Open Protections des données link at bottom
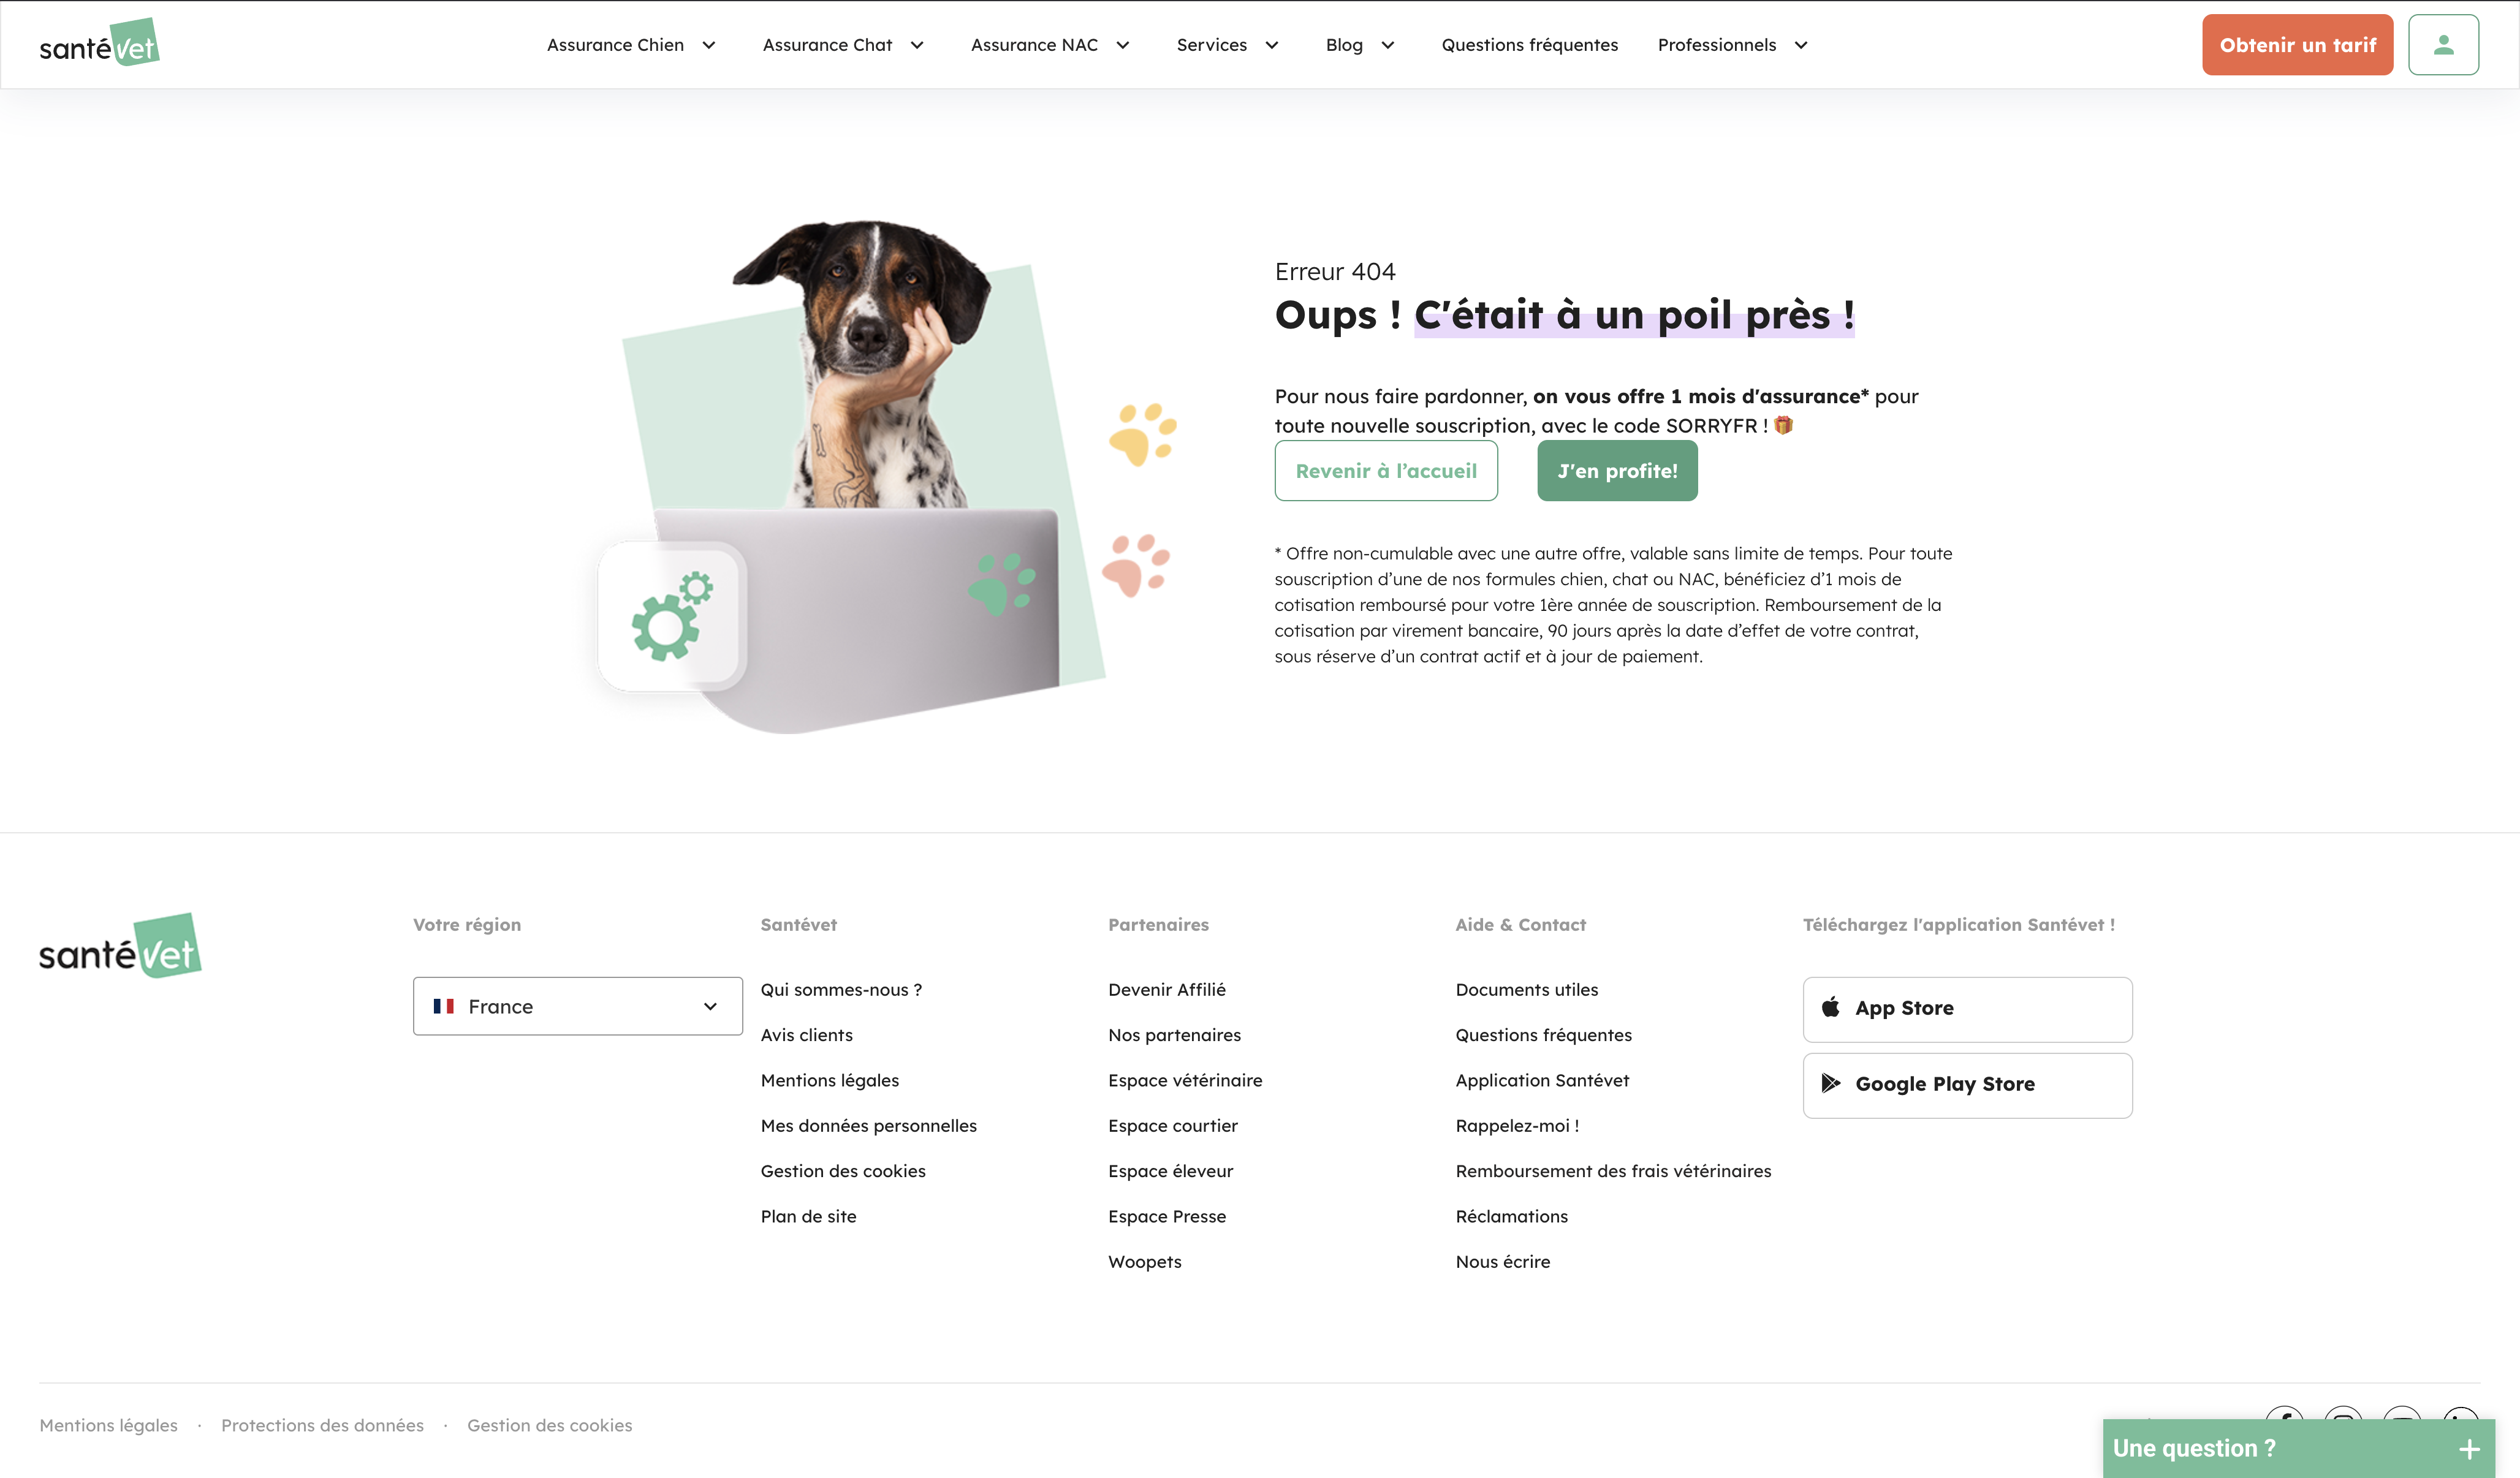Viewport: 2520px width, 1478px height. 322,1425
